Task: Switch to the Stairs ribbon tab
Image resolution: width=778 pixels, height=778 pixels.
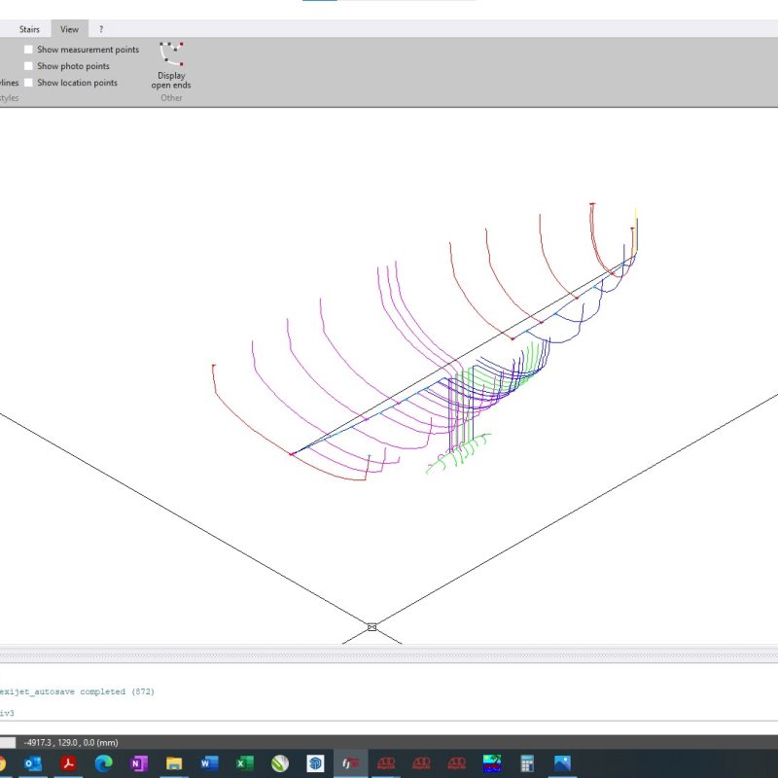Action: pos(29,29)
